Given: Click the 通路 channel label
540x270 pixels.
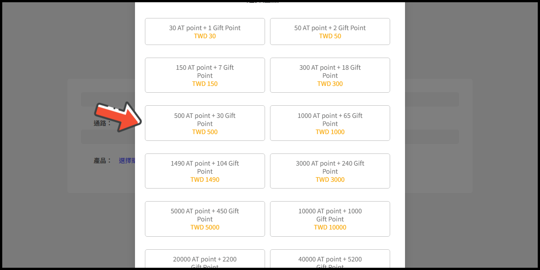Looking at the screenshot, I should tap(102, 123).
